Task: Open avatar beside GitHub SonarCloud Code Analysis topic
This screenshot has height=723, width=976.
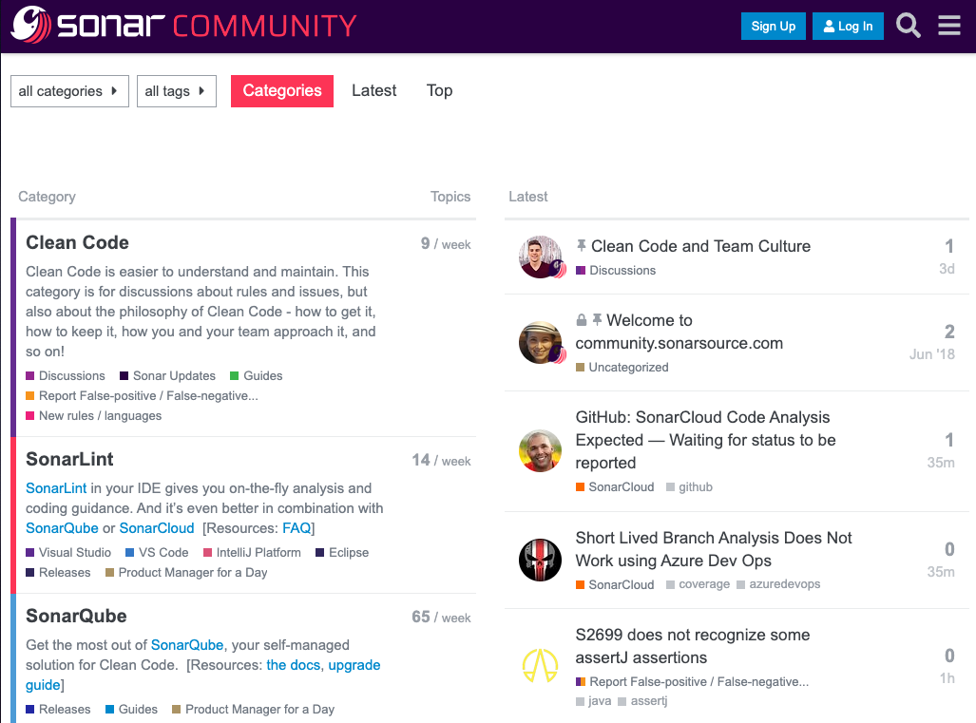Action: [x=541, y=450]
